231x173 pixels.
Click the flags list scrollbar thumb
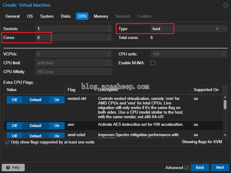coord(225,104)
